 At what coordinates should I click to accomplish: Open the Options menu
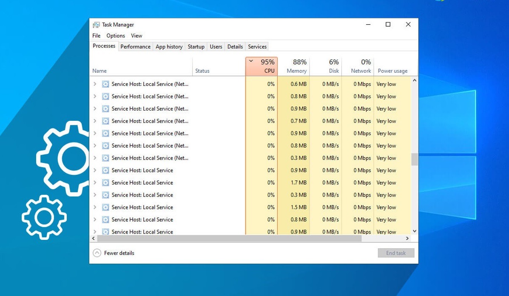115,36
